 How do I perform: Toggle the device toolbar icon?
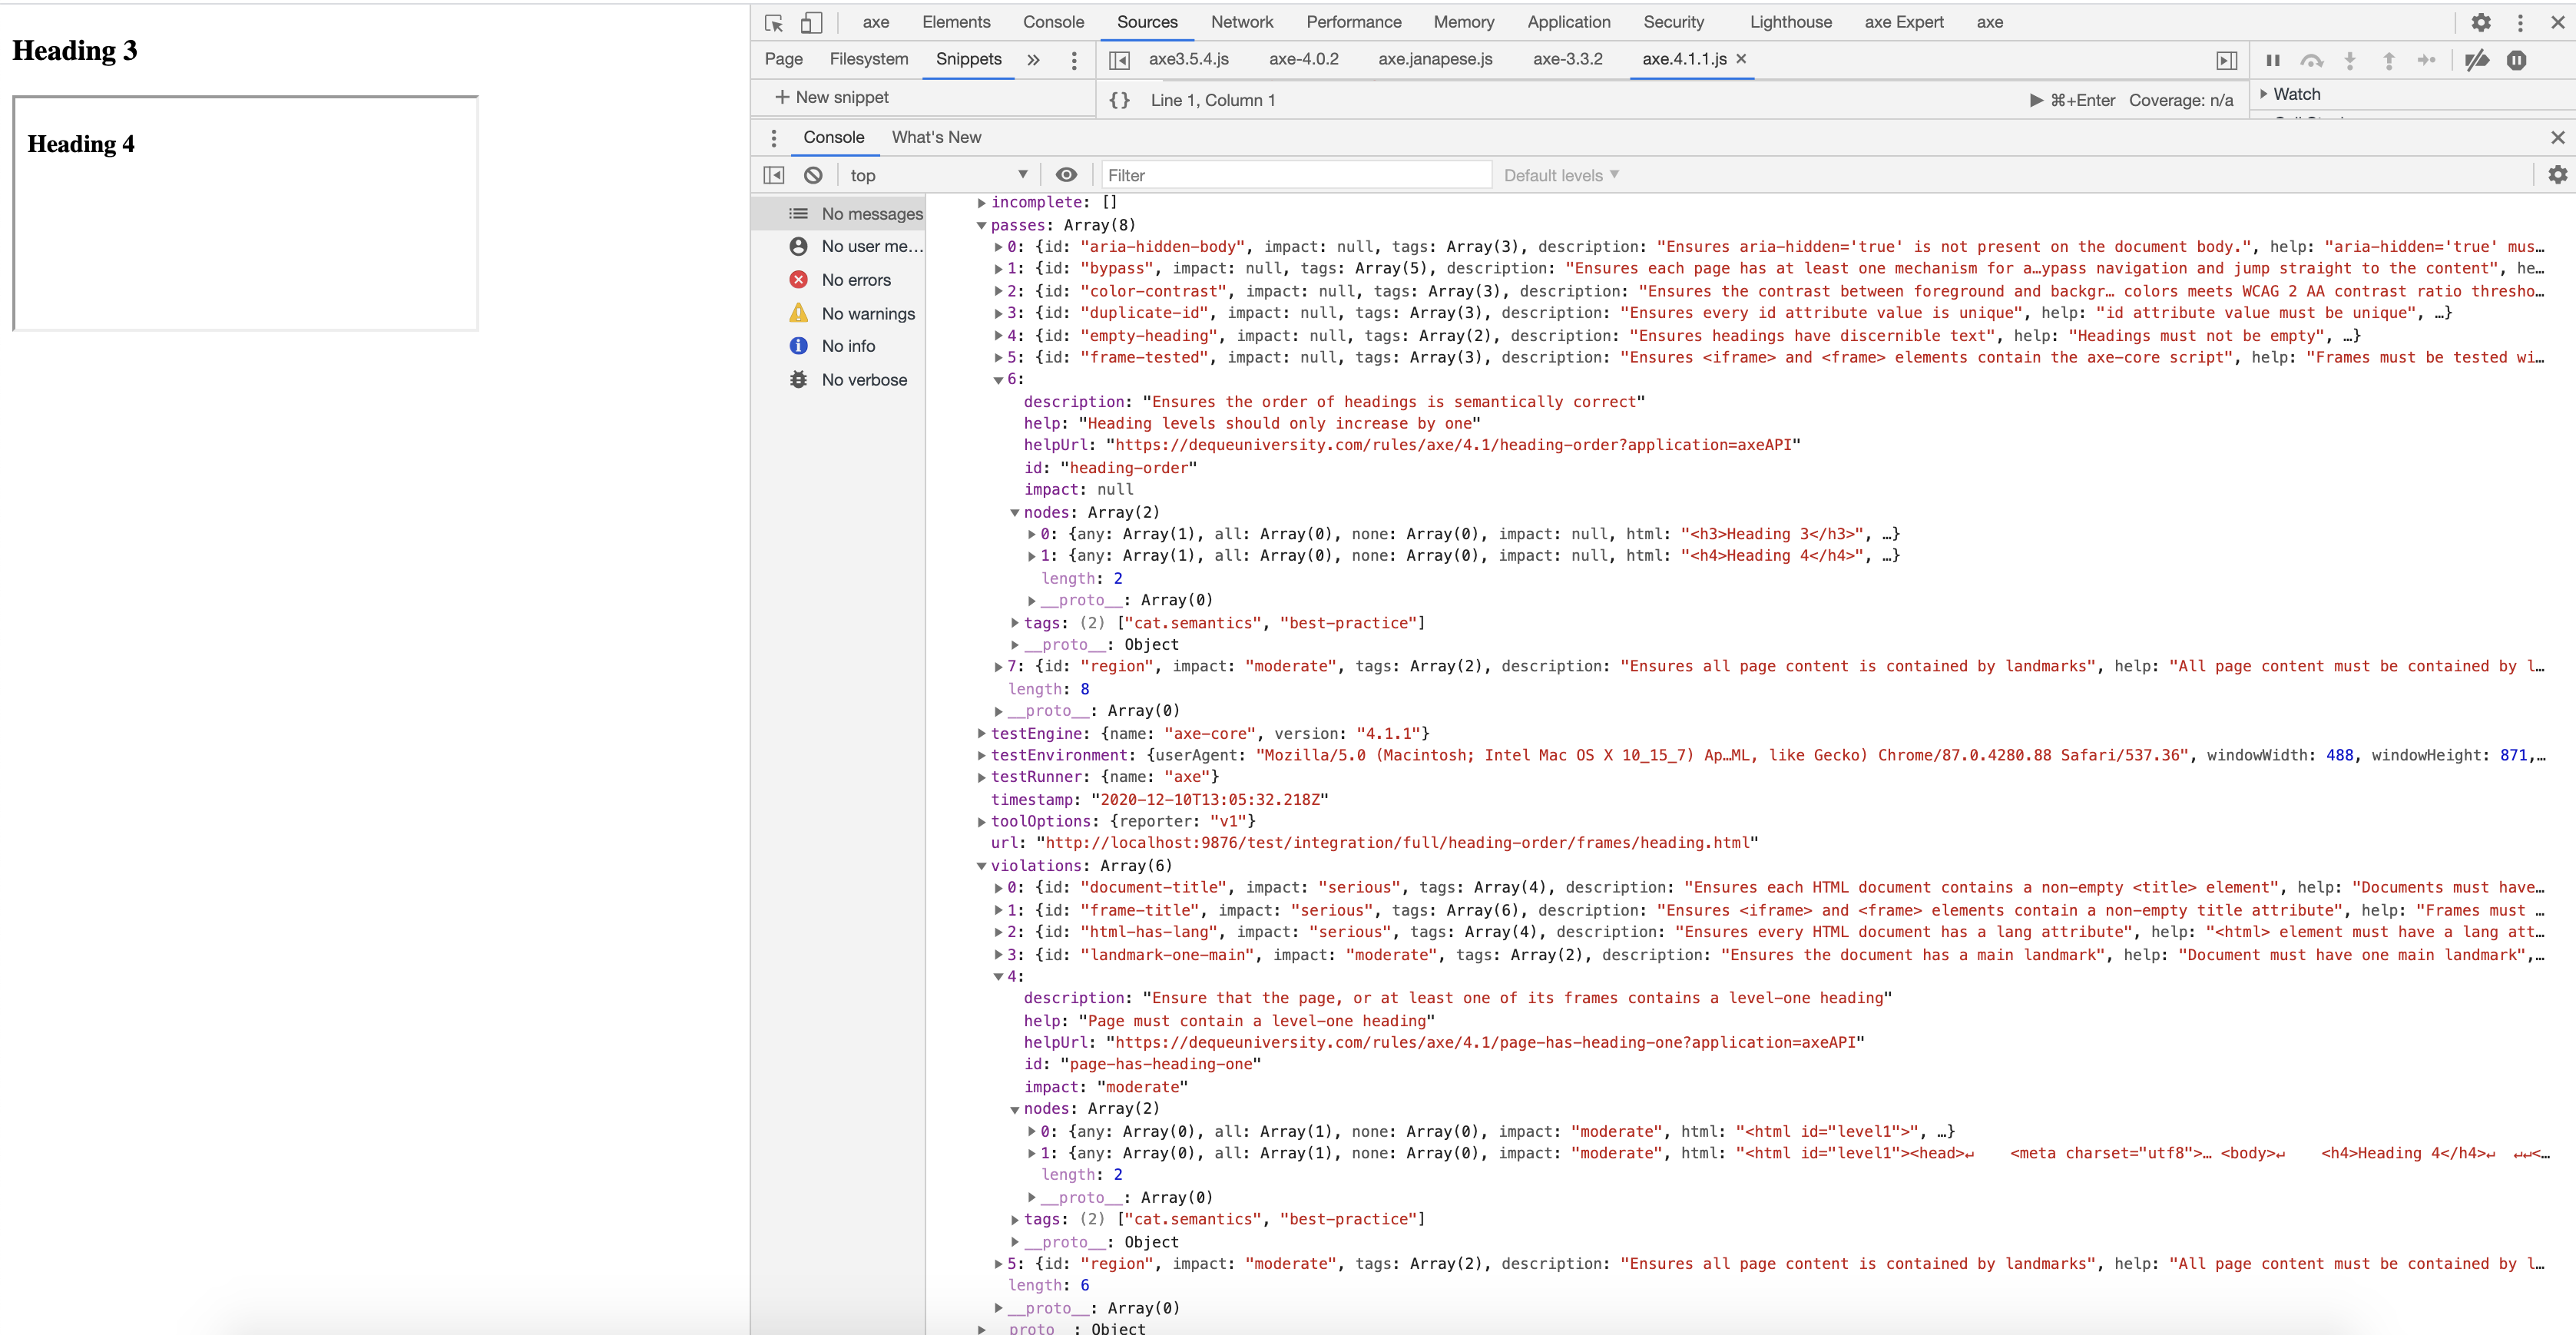click(x=810, y=22)
